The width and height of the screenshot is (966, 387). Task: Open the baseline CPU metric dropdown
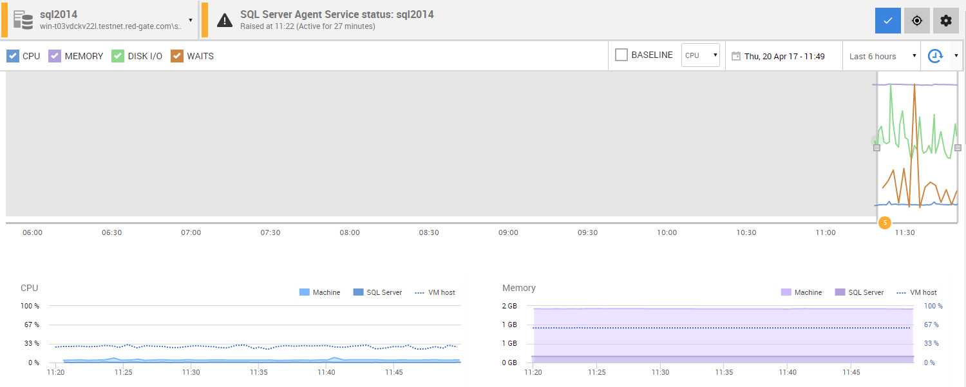[x=701, y=55]
